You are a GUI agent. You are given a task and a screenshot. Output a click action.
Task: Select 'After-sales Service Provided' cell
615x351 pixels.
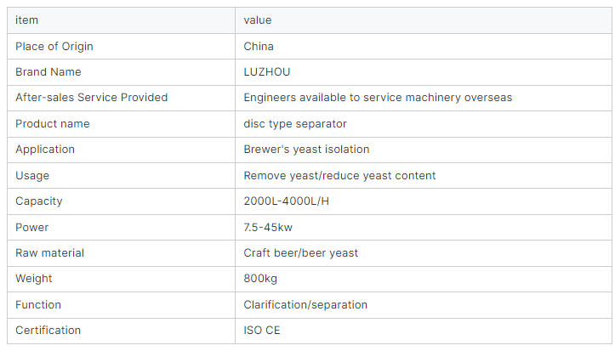click(91, 98)
